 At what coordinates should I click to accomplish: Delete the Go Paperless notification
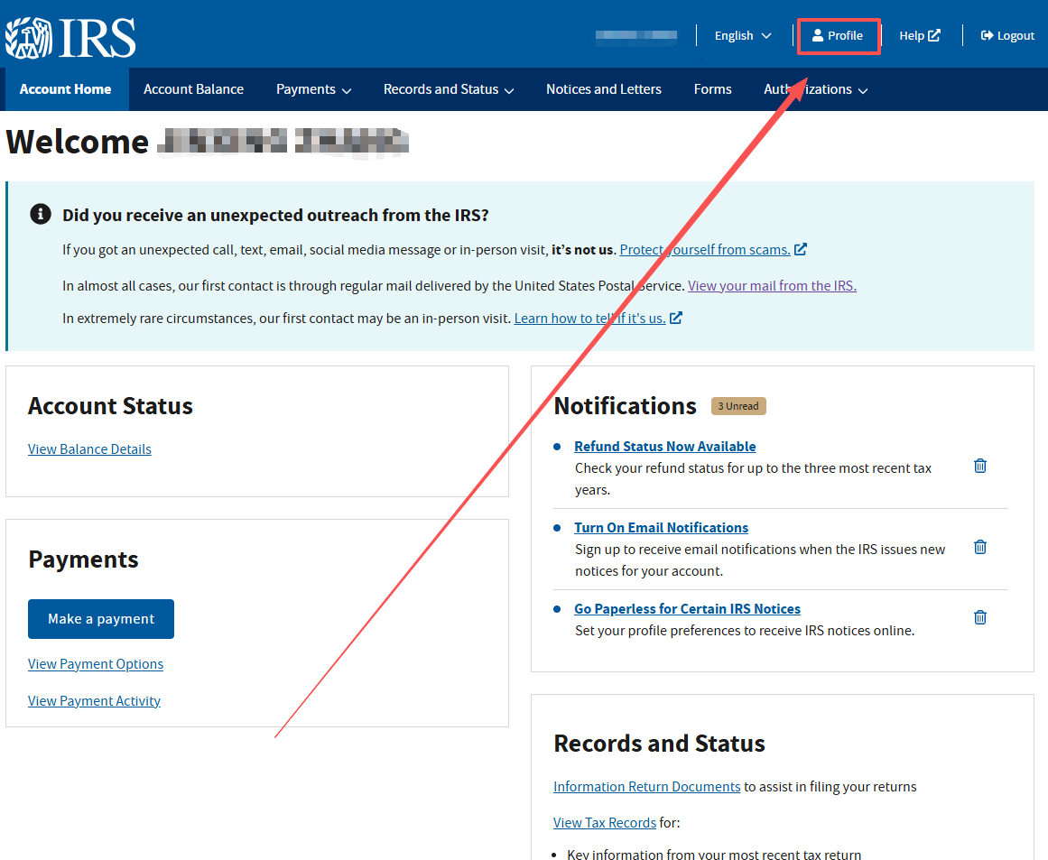[980, 617]
